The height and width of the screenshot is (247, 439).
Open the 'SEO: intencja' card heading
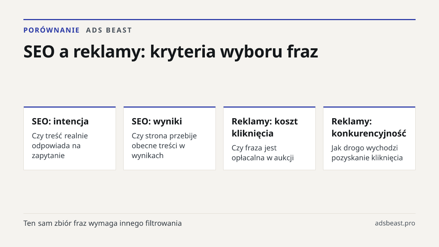click(60, 121)
